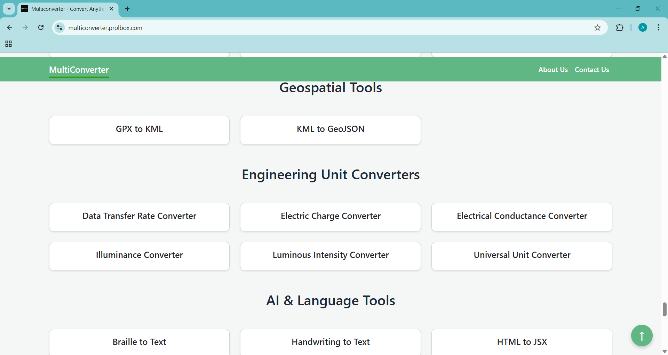668x355 pixels.
Task: Open a new tab with plus button
Action: pyautogui.click(x=127, y=9)
